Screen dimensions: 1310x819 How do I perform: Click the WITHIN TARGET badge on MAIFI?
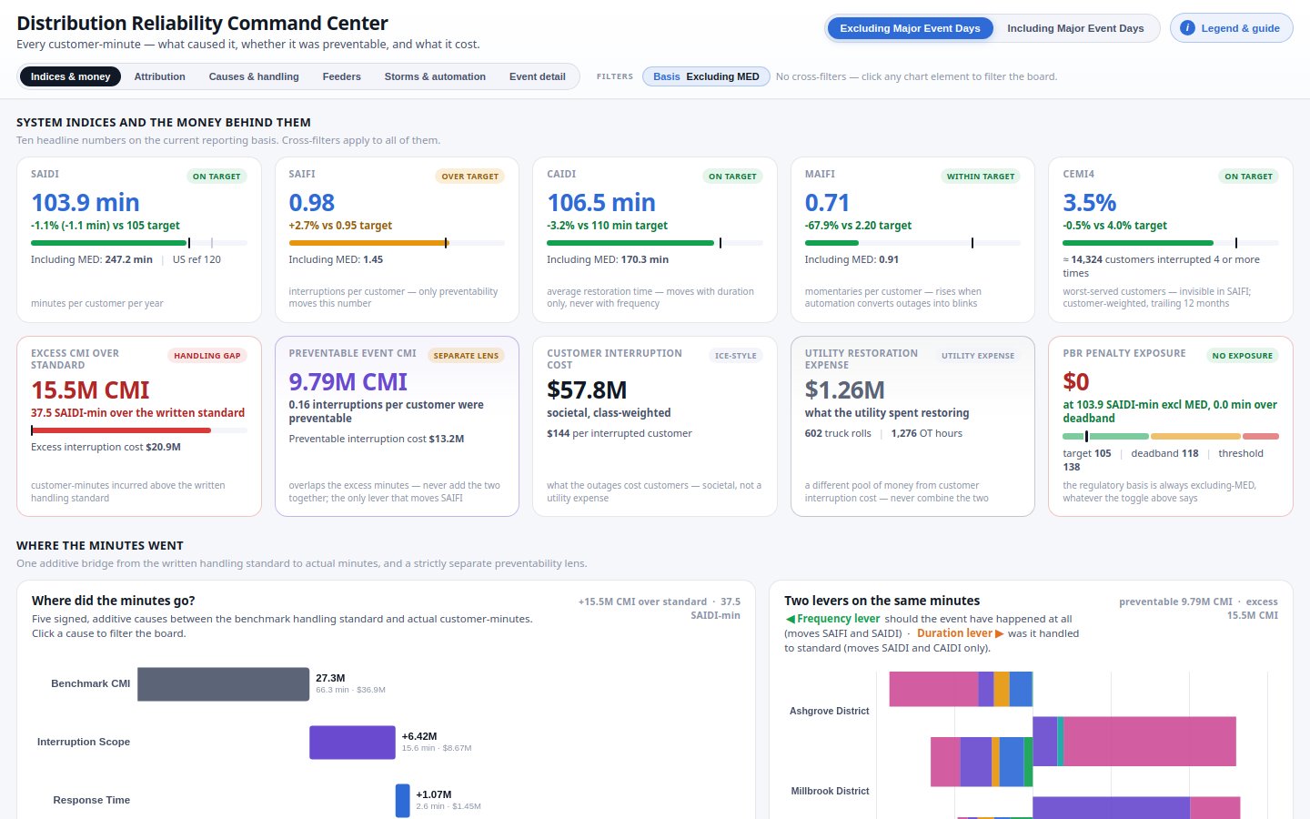[980, 176]
